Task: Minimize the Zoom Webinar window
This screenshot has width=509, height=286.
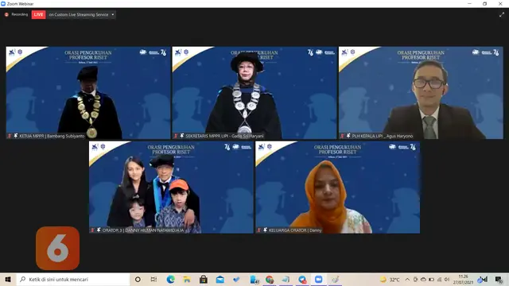Action: coord(469,3)
